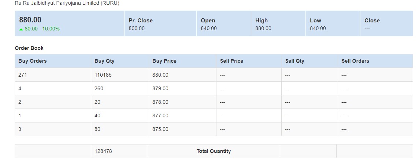419x165 pixels.
Task: Select the Sell Qty column header
Action: (x=295, y=61)
